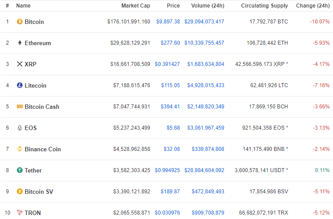The width and height of the screenshot is (333, 219).
Task: Click Binance Coin price $32.08
Action: tap(172, 149)
